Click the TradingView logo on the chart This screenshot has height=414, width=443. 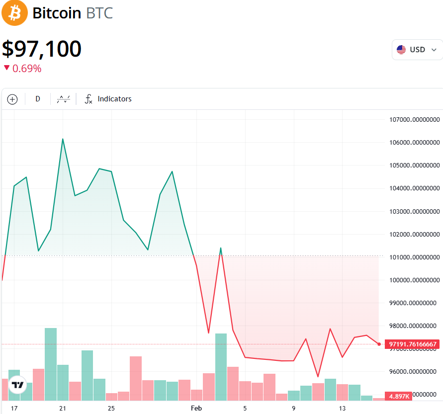tap(17, 385)
